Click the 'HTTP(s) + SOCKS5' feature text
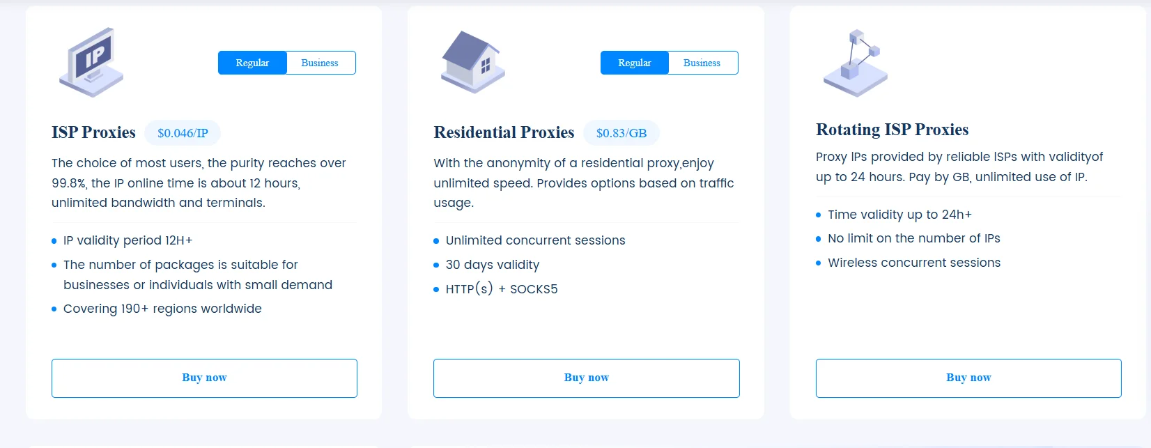 (502, 289)
